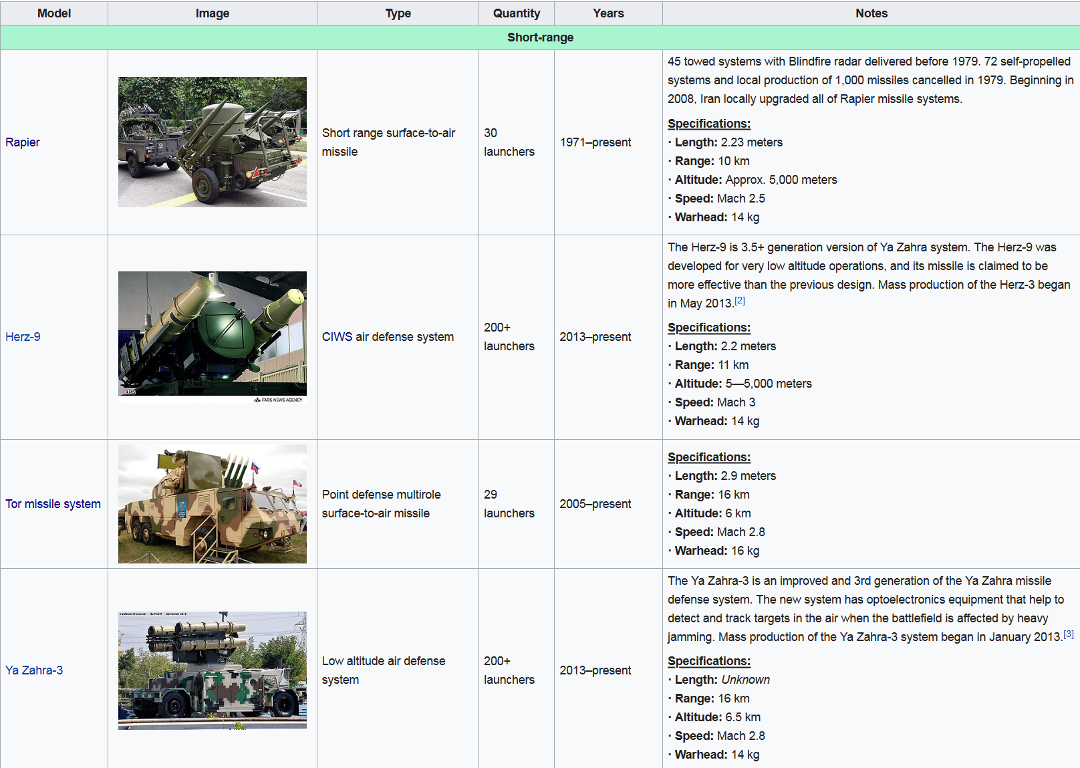Select the '1971–present' years cell
1080x768 pixels.
point(608,142)
